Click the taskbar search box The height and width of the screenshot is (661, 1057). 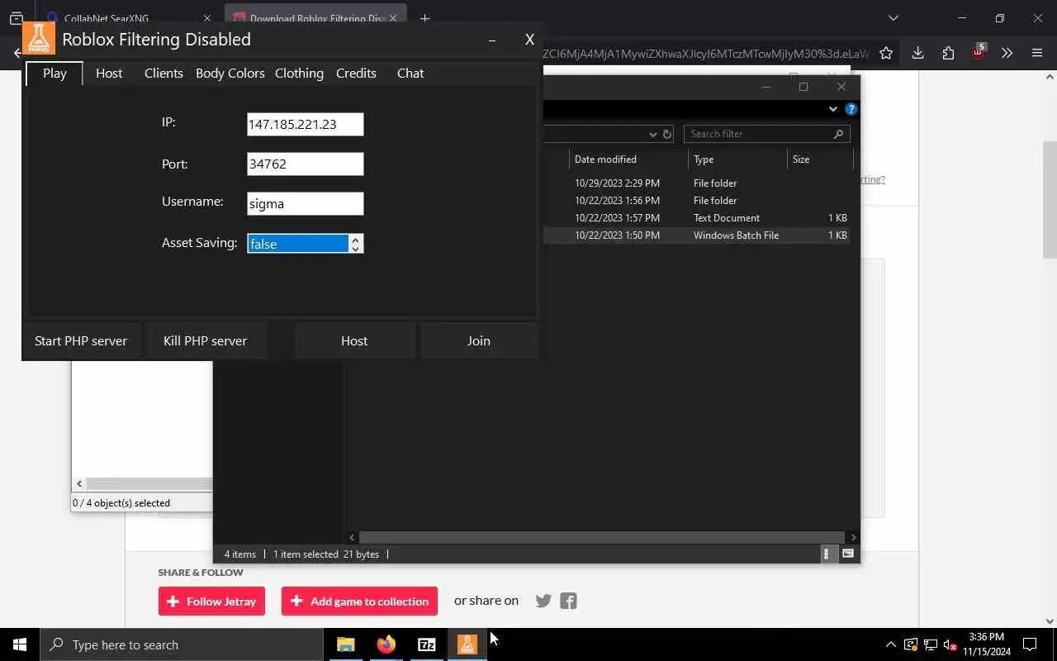[x=181, y=644]
